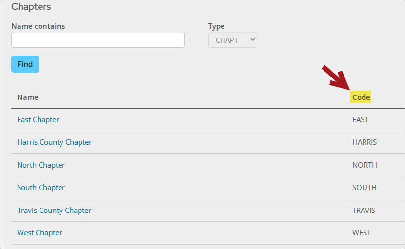Open the East Chapter link
405x249 pixels.
[38, 120]
